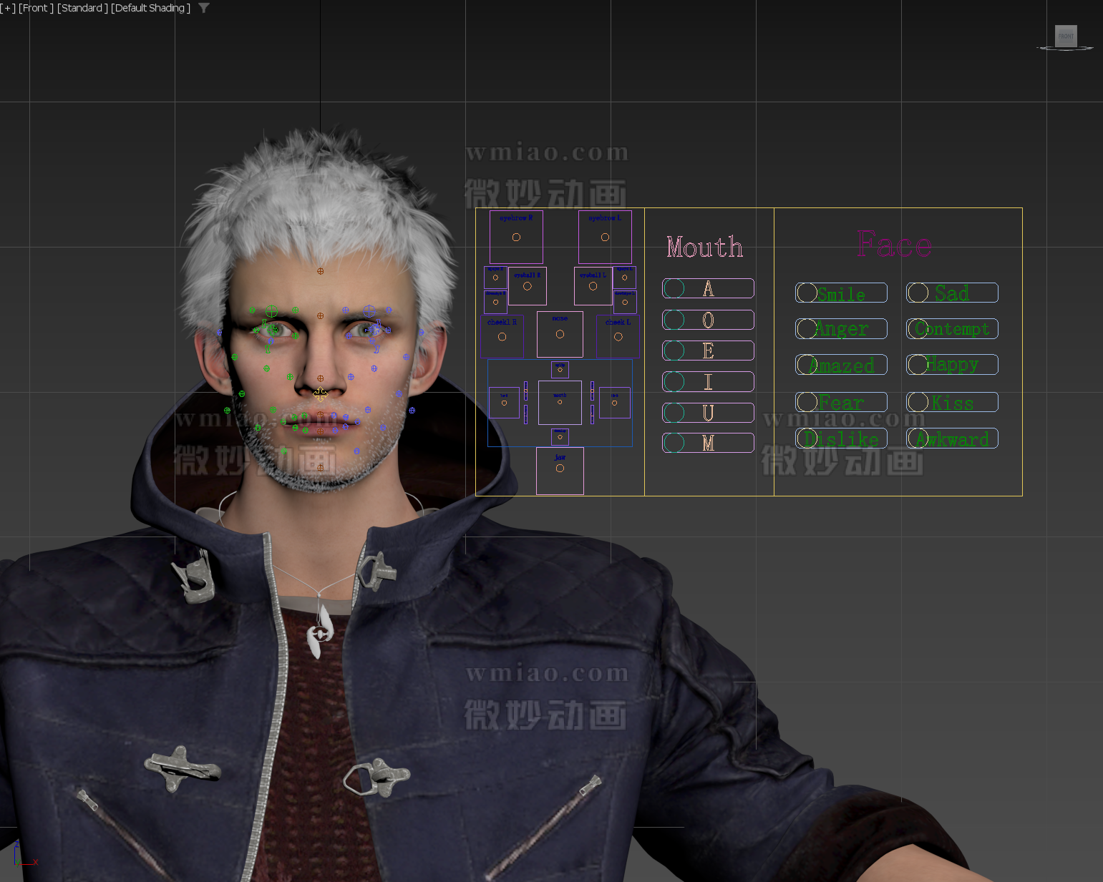Image resolution: width=1103 pixels, height=882 pixels.
Task: Open the [+] viewport general menu
Action: pyautogui.click(x=8, y=8)
